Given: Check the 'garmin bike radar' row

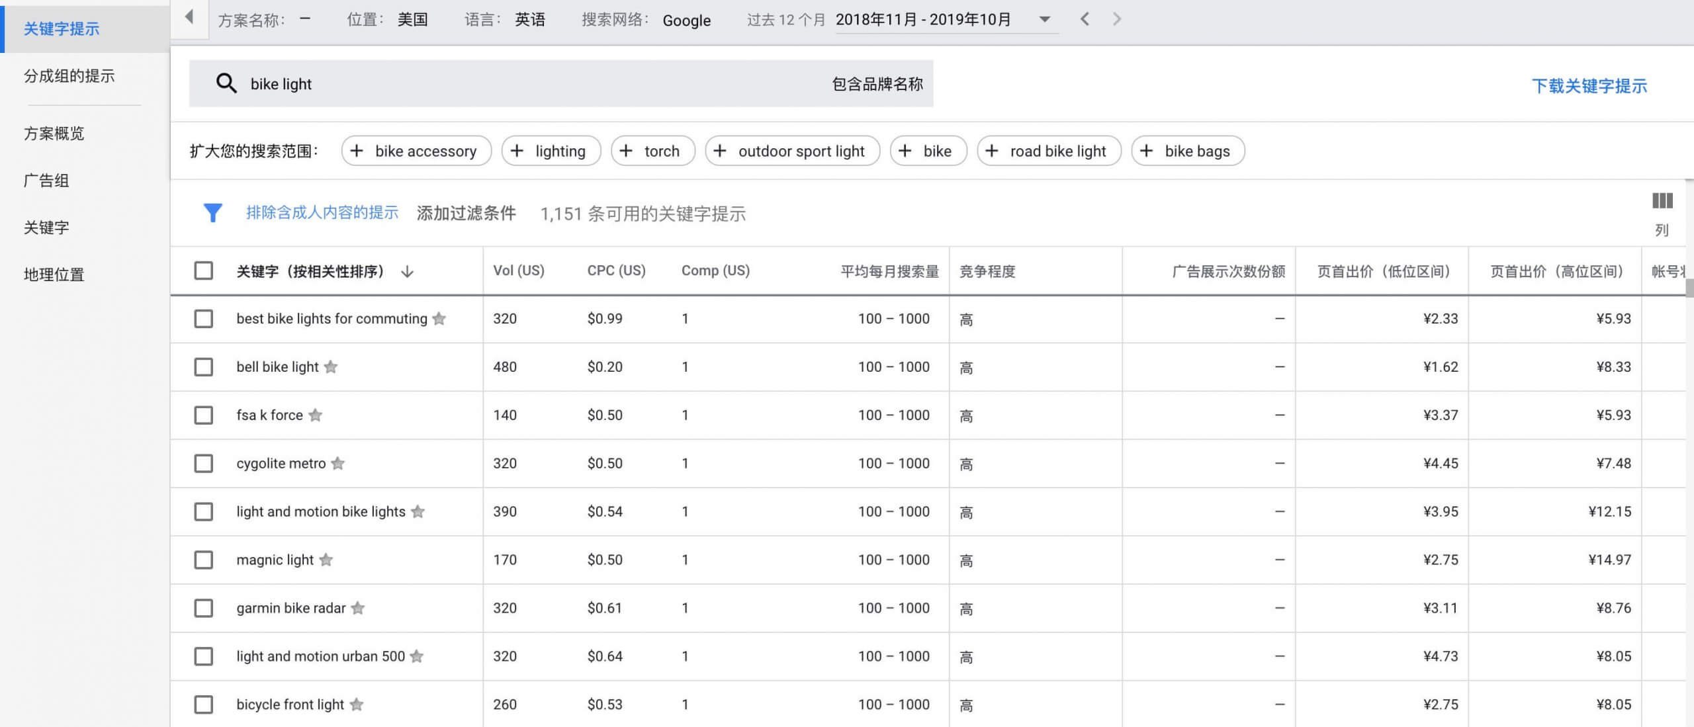Looking at the screenshot, I should 204,609.
